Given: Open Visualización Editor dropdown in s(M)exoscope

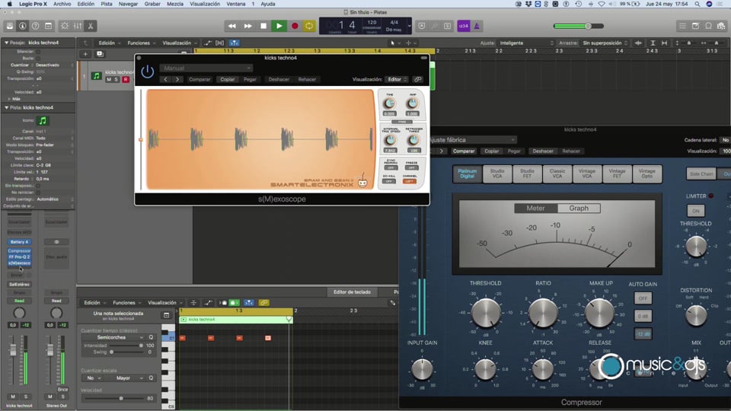Looking at the screenshot, I should point(397,79).
